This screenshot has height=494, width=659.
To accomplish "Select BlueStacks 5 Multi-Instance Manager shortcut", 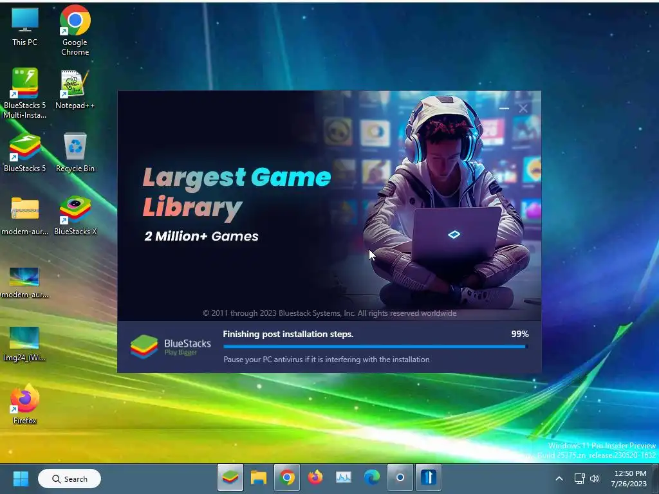I will pos(25,93).
